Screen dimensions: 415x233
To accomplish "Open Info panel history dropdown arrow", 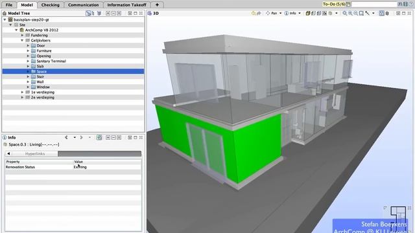I will (75, 137).
